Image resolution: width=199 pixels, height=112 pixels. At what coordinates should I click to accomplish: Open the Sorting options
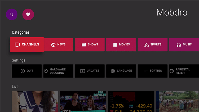[x=153, y=71]
